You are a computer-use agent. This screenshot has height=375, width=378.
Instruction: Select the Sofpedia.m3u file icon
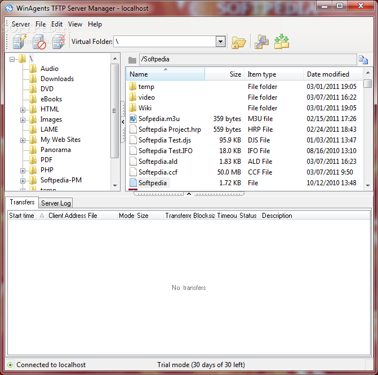(x=133, y=119)
